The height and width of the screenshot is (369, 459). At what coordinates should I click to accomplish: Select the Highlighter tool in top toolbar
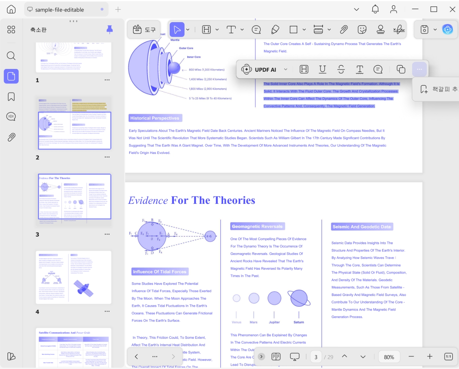206,30
